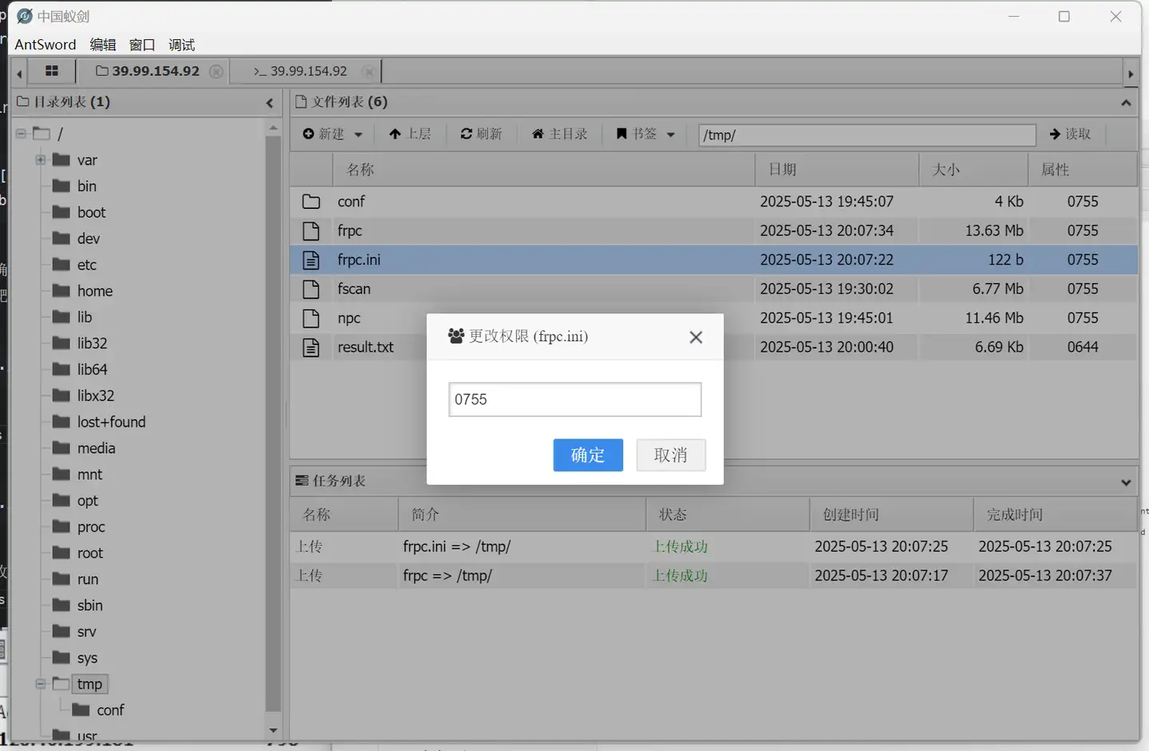Open the AntSword menu
This screenshot has width=1149, height=751.
pyautogui.click(x=45, y=45)
